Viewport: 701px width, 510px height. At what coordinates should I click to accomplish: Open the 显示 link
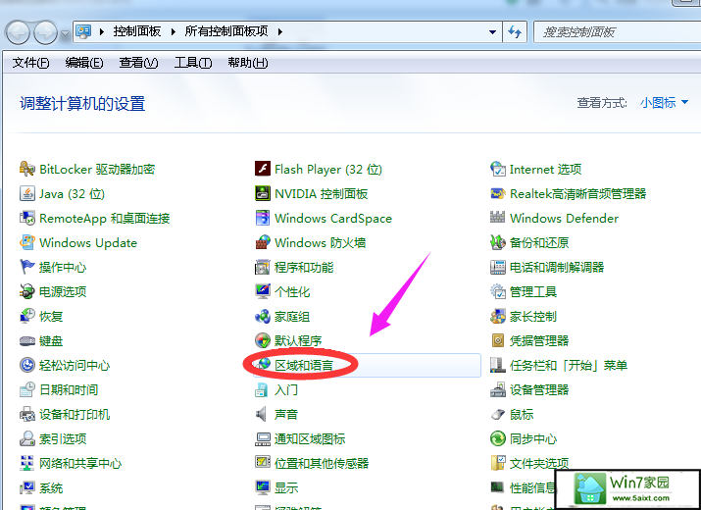point(286,487)
